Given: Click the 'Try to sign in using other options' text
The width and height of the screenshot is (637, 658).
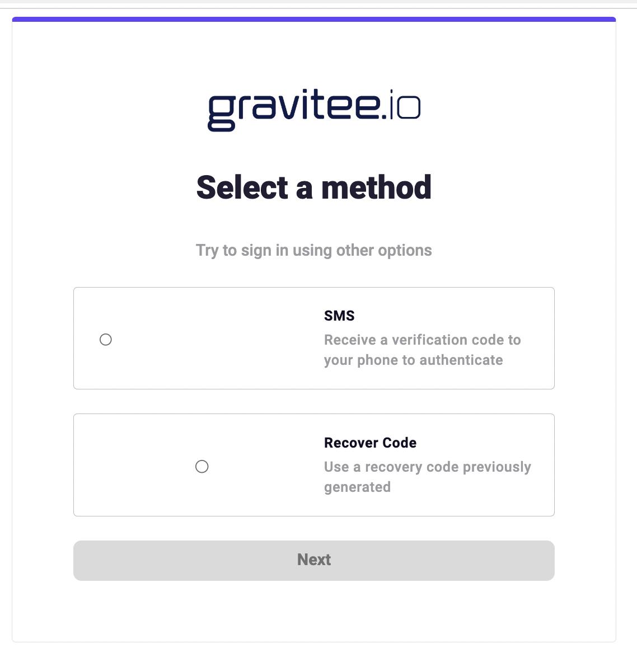Looking at the screenshot, I should pos(313,250).
